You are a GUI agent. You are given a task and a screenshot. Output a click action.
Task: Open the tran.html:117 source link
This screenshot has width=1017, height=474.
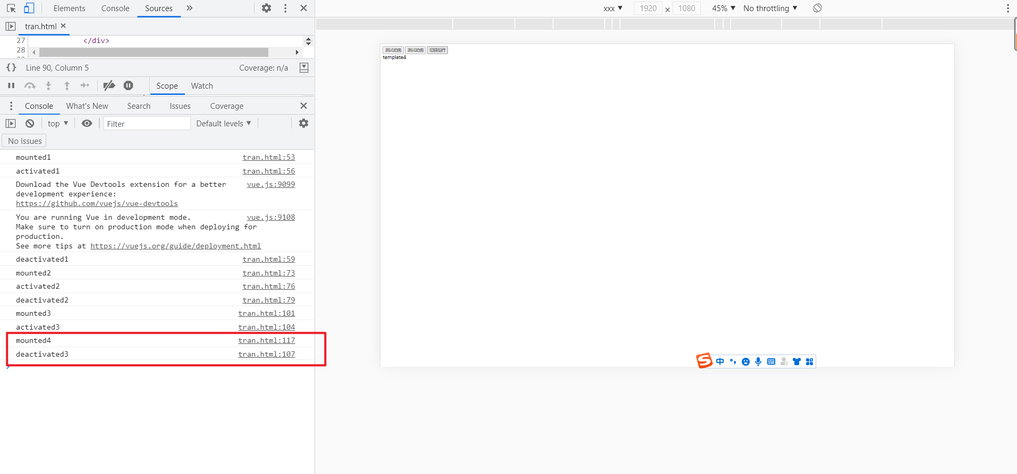(267, 341)
